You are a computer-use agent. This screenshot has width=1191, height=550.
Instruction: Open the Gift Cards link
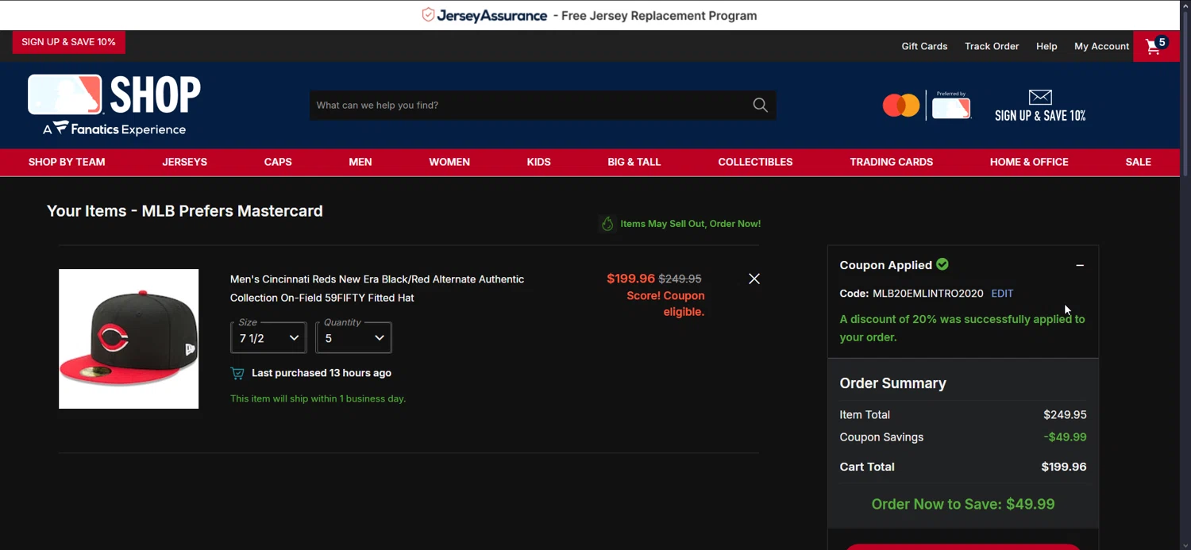(x=924, y=46)
